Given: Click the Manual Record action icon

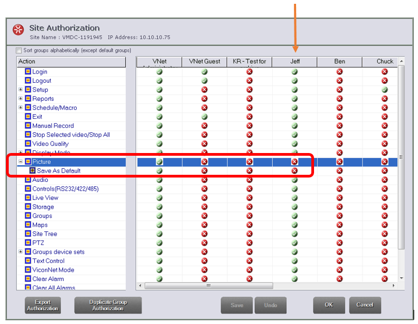Looking at the screenshot, I should click(x=28, y=126).
